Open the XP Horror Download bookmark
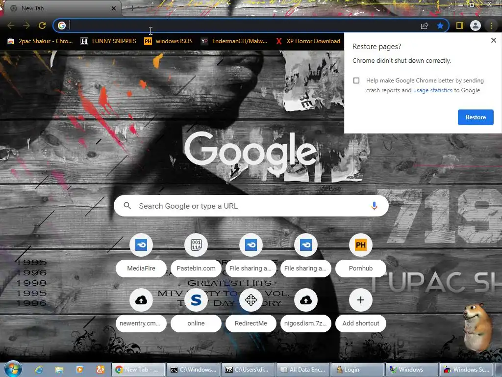Viewport: 502px width, 377px height. click(308, 41)
